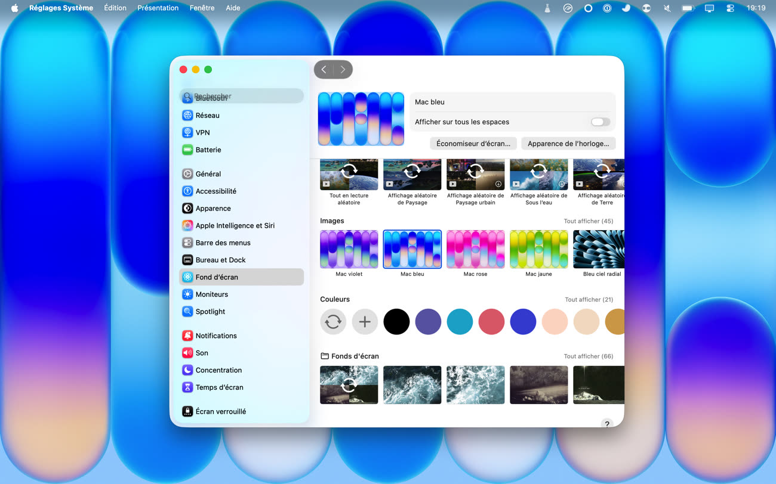Open Bureau et Dock icon
The height and width of the screenshot is (484, 776).
click(x=187, y=260)
